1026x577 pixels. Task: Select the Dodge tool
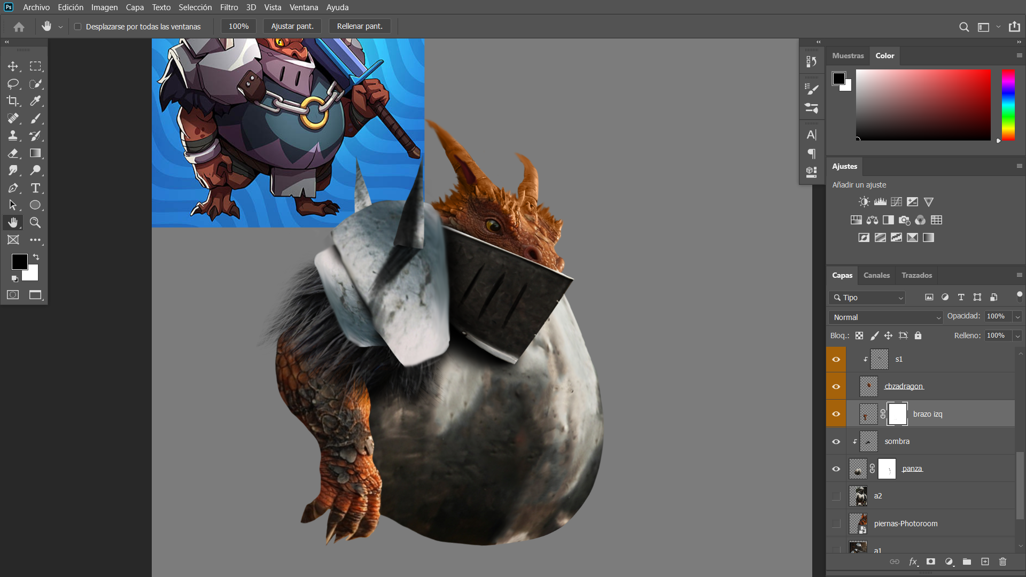click(x=35, y=170)
